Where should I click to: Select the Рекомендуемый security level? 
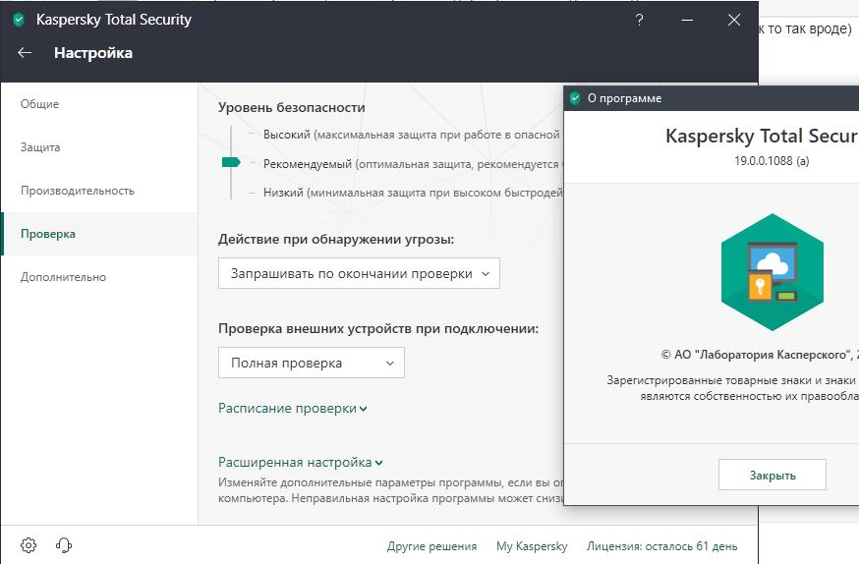click(x=308, y=163)
